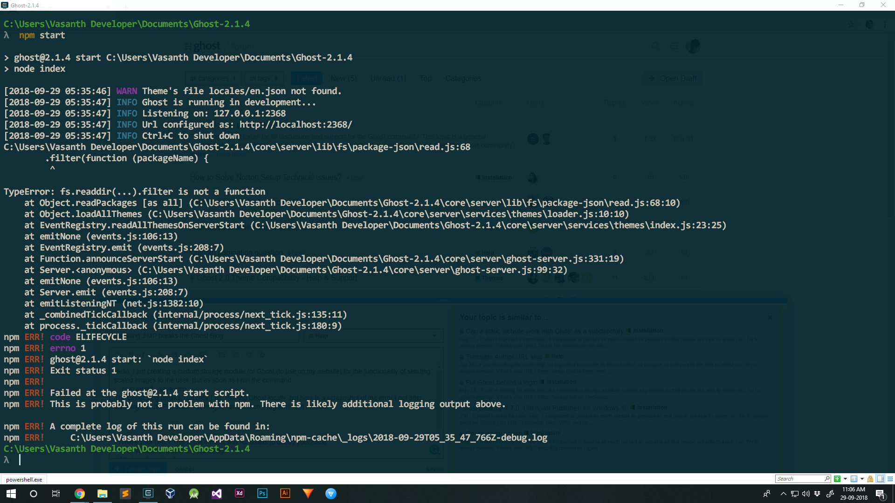The image size is (895, 503).
Task: Expand the active consoles dropdown arrow
Action: point(862,479)
